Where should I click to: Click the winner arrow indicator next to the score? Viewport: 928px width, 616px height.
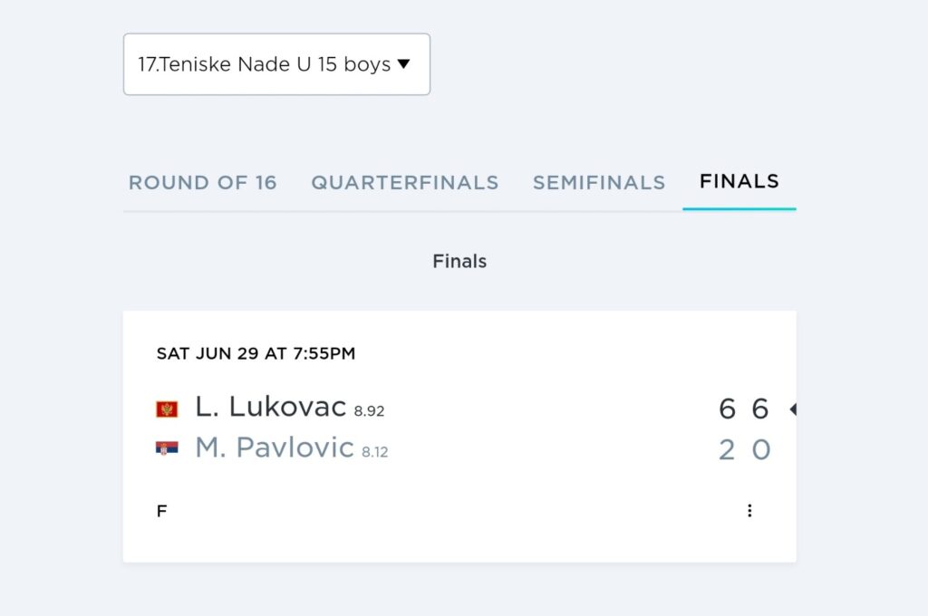tap(793, 409)
